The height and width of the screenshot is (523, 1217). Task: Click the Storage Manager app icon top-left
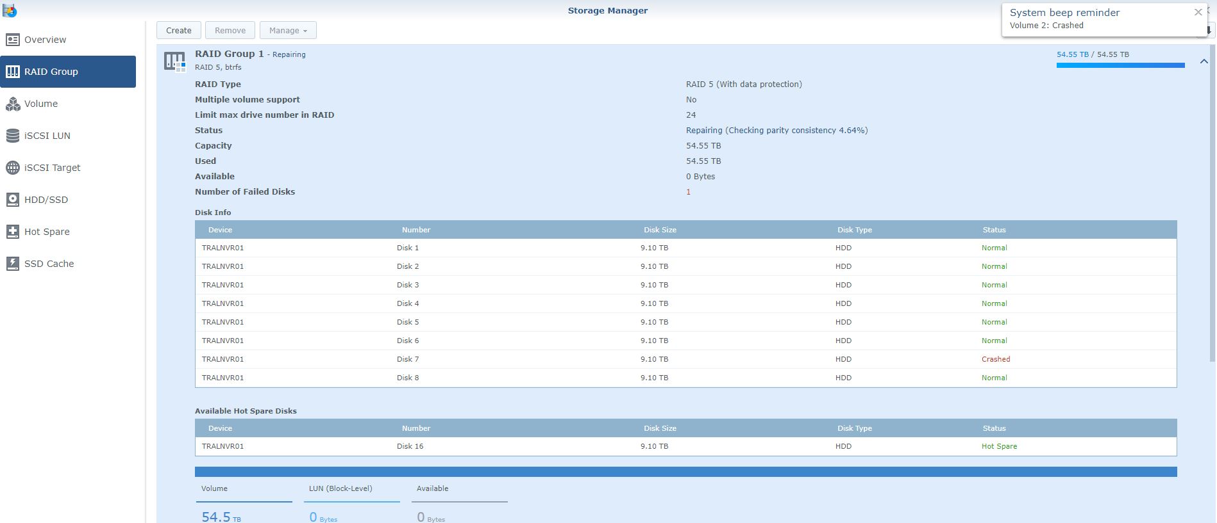click(x=10, y=11)
